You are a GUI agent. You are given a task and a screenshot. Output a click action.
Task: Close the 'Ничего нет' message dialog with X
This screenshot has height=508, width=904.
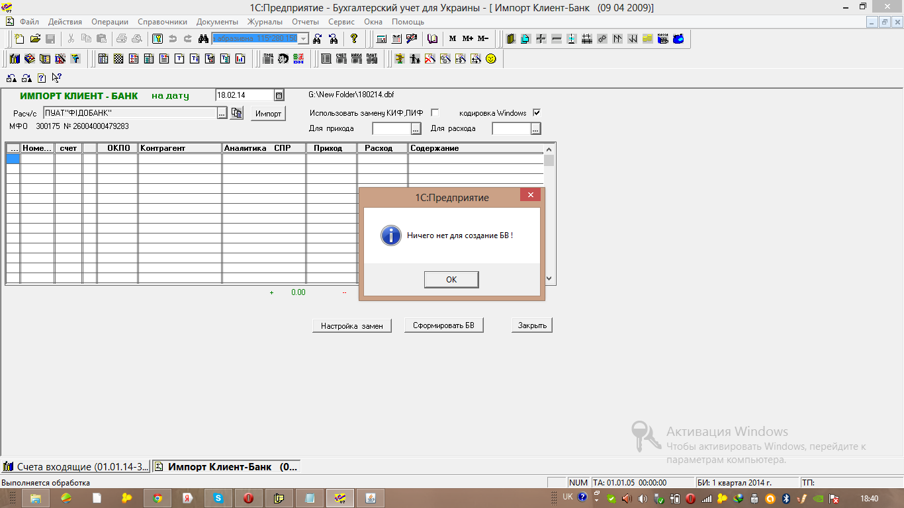(x=530, y=195)
